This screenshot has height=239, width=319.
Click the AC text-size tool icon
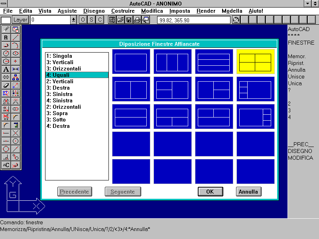coord(6,165)
